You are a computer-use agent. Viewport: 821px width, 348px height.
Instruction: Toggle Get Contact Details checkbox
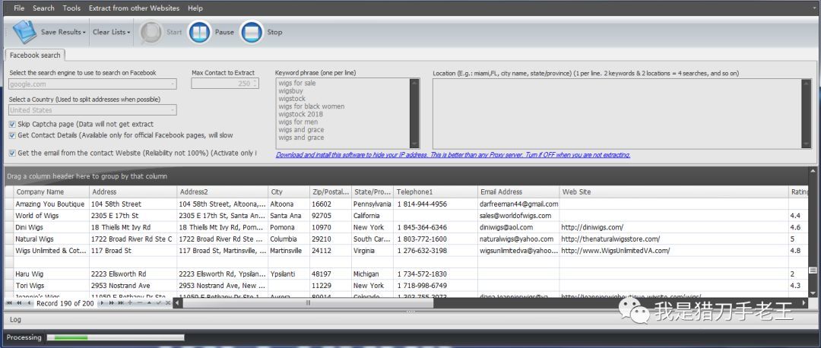[12, 135]
